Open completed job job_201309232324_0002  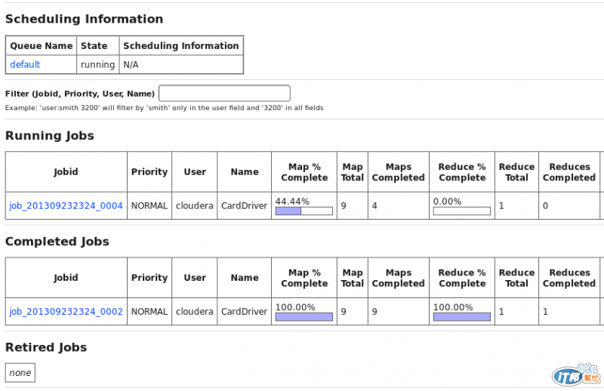(66, 311)
